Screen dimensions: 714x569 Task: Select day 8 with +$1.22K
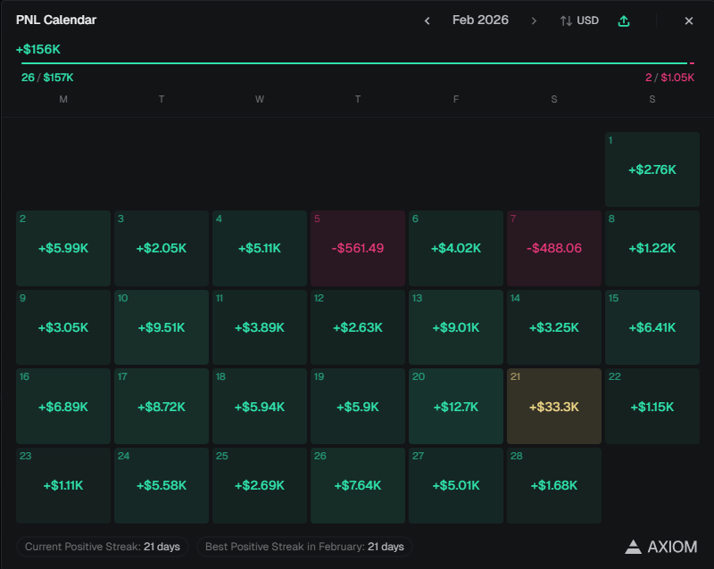pyautogui.click(x=652, y=248)
